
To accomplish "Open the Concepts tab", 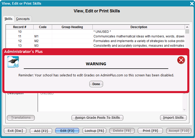I will (x=23, y=19).
